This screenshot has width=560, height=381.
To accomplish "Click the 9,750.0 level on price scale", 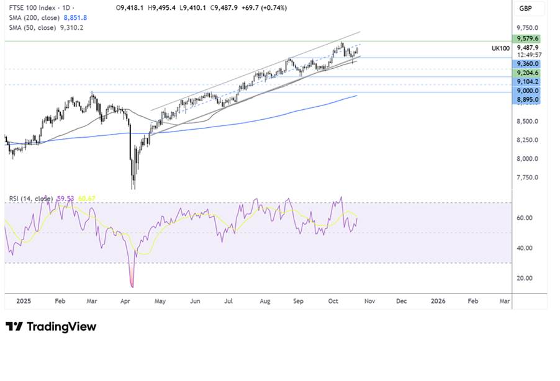I will [x=526, y=28].
